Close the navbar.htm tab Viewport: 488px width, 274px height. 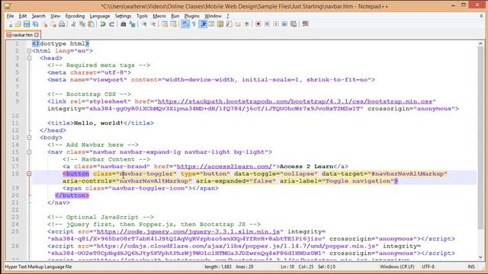(37, 35)
